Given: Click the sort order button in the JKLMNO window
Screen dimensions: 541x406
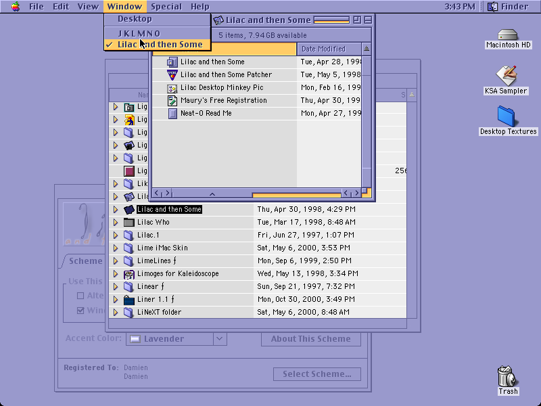Looking at the screenshot, I should [x=412, y=95].
